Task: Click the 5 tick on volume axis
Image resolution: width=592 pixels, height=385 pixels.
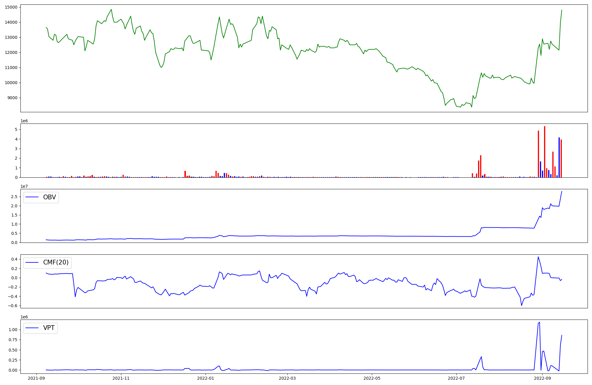Action: (17, 129)
